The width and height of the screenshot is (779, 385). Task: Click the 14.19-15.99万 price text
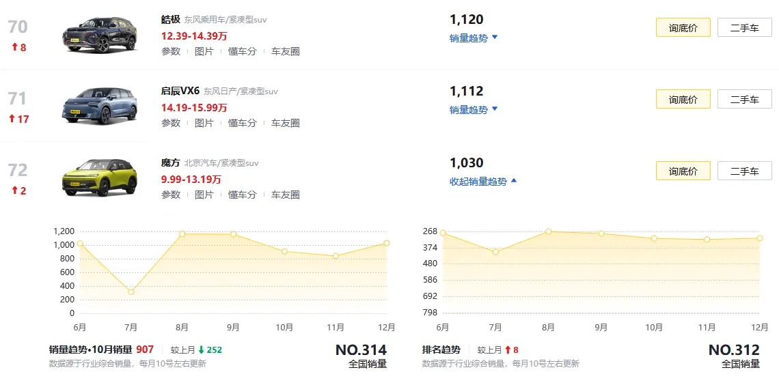tap(194, 108)
